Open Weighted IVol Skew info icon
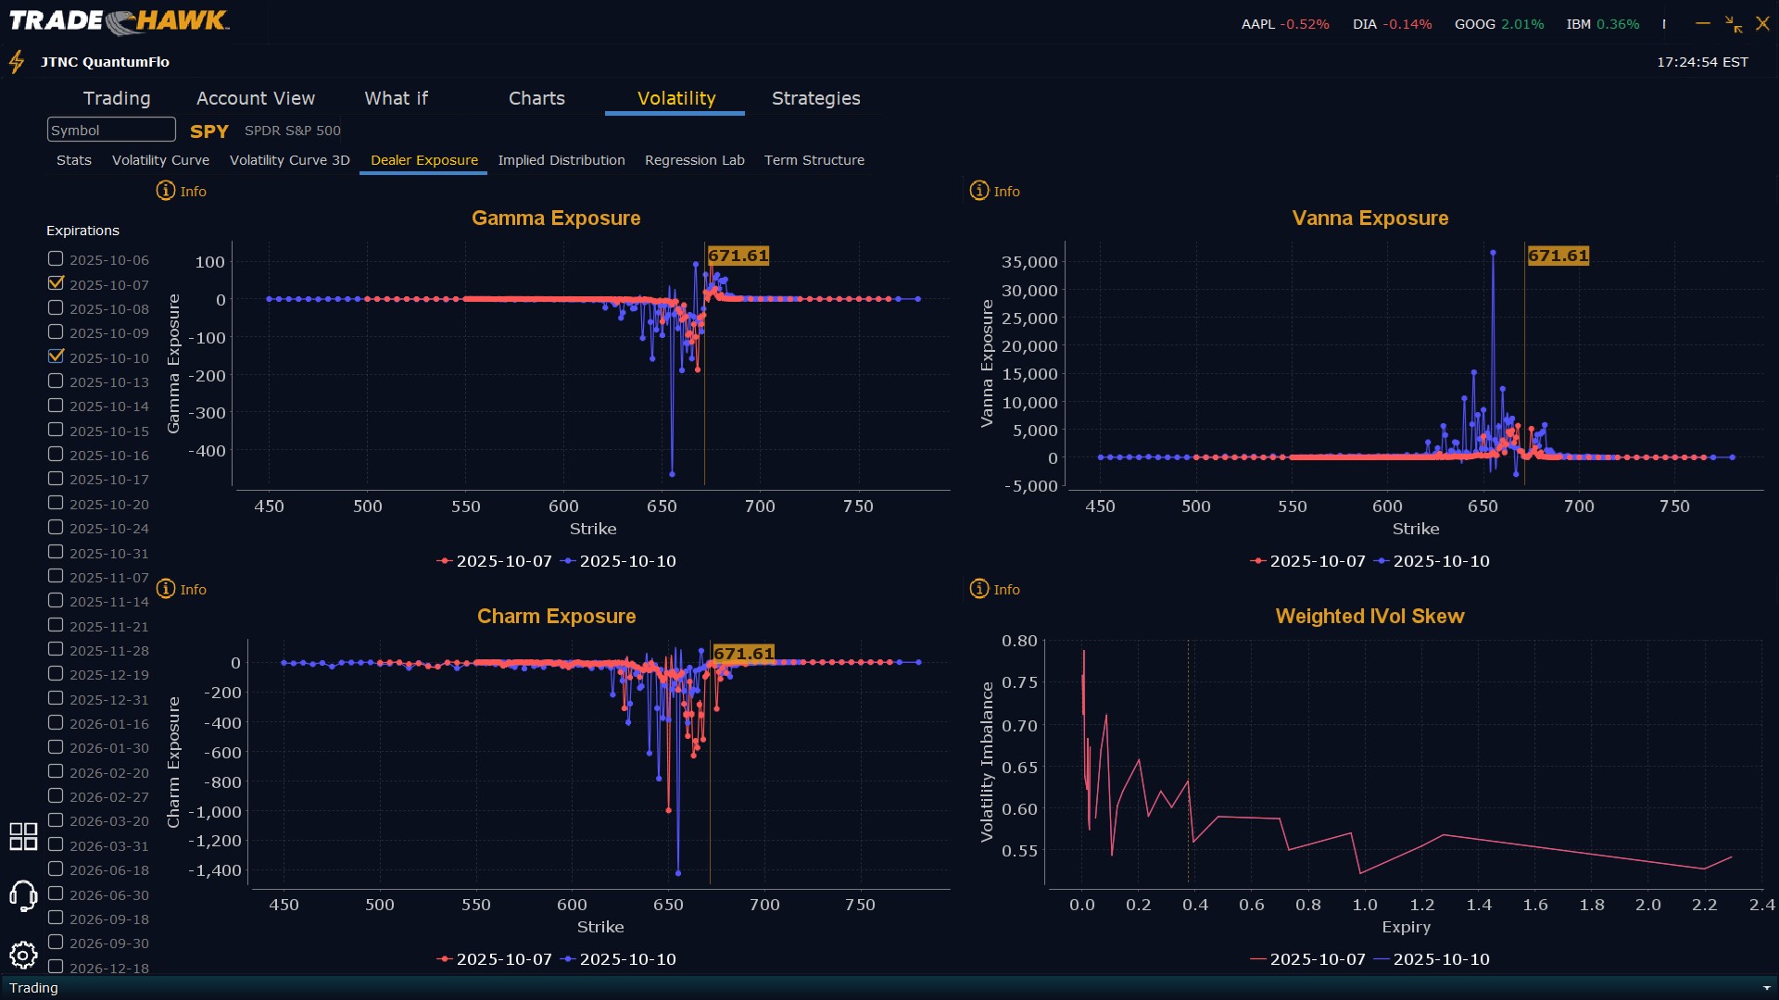The height and width of the screenshot is (1000, 1779). (x=979, y=589)
